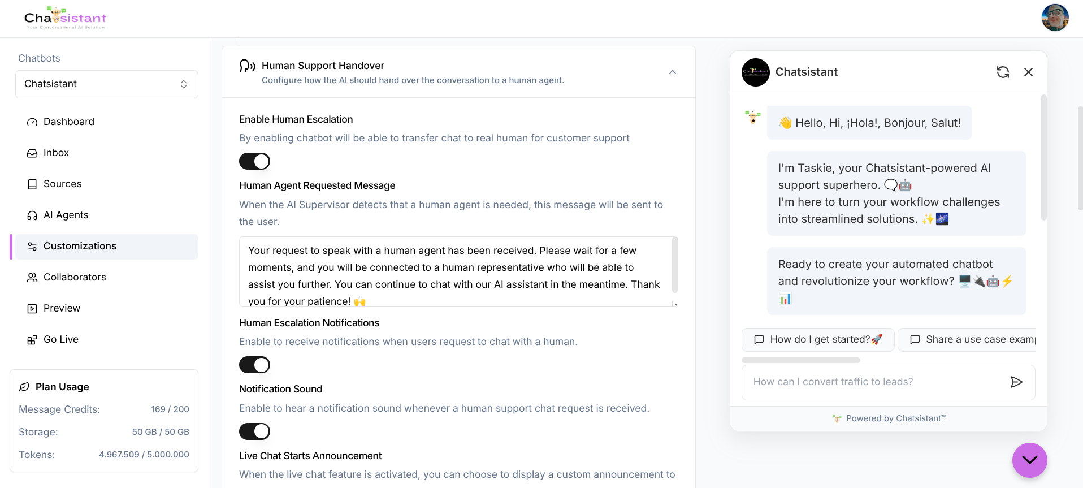Click the horizontal scrollbar under the suggestion chips
This screenshot has width=1083, height=488.
[x=800, y=360]
